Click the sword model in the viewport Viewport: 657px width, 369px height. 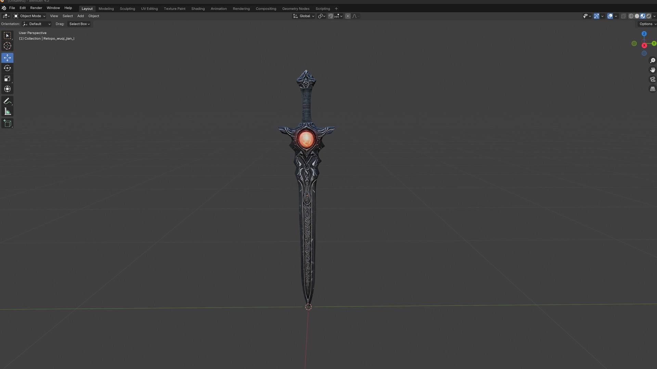click(x=307, y=188)
